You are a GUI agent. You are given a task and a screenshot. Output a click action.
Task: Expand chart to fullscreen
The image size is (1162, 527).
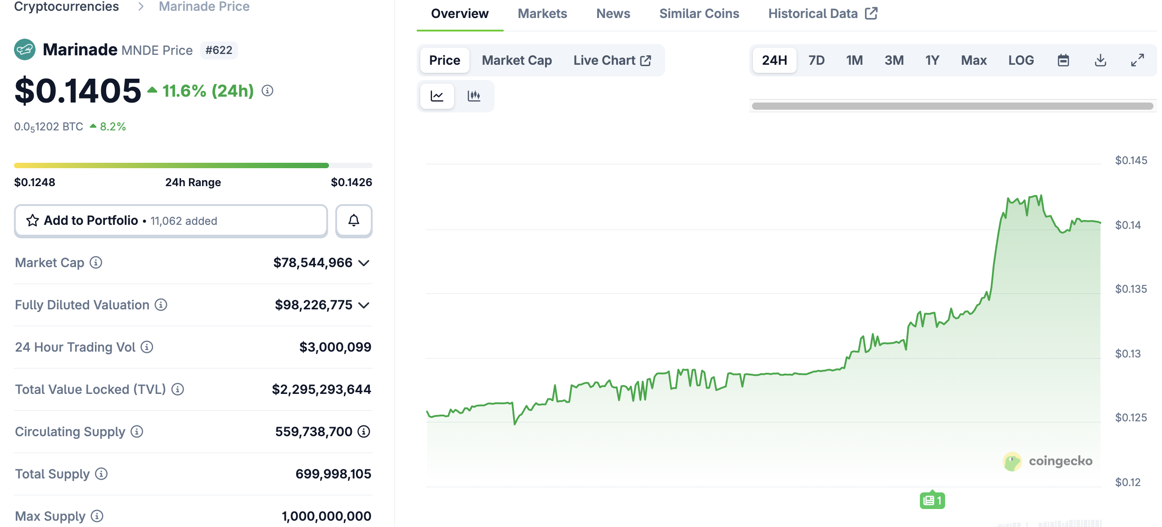click(x=1138, y=59)
